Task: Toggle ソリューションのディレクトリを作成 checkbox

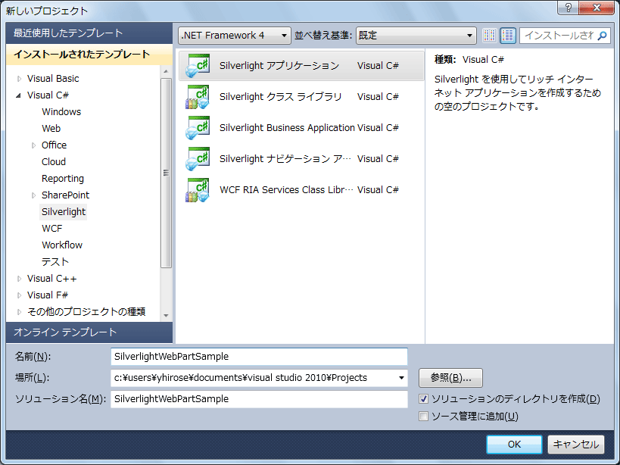Action: tap(423, 399)
